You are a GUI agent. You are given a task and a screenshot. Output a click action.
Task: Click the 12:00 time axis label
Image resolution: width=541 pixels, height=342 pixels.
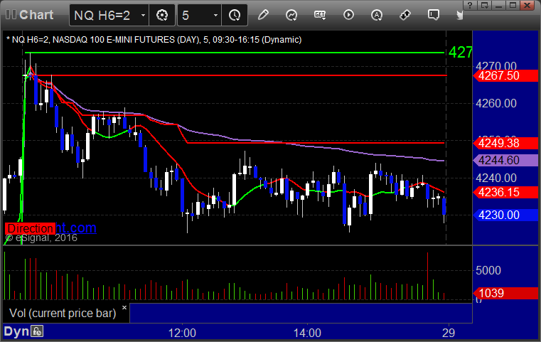pyautogui.click(x=182, y=333)
